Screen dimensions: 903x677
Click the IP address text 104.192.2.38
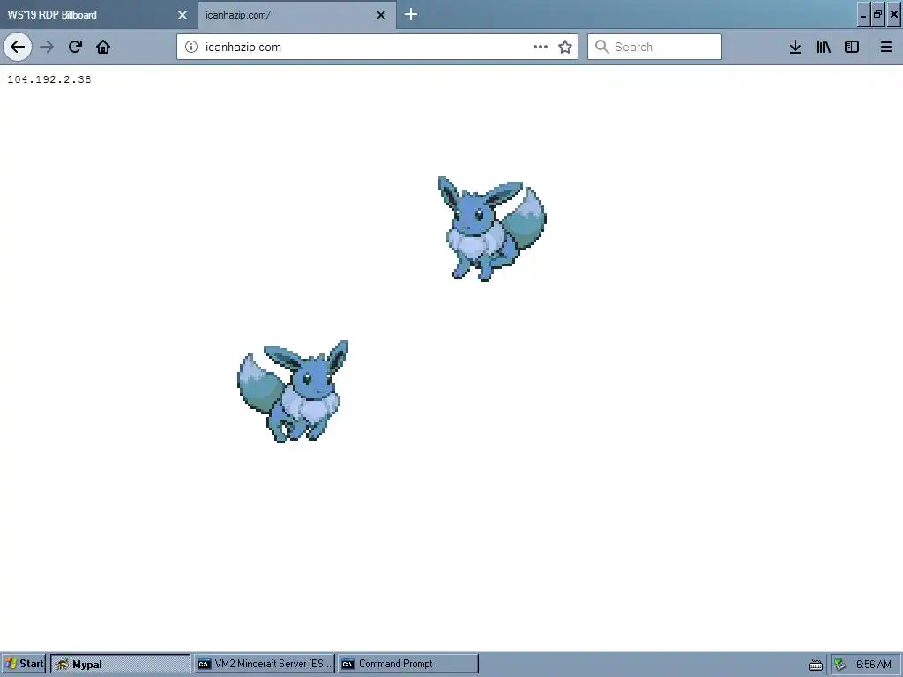click(49, 79)
